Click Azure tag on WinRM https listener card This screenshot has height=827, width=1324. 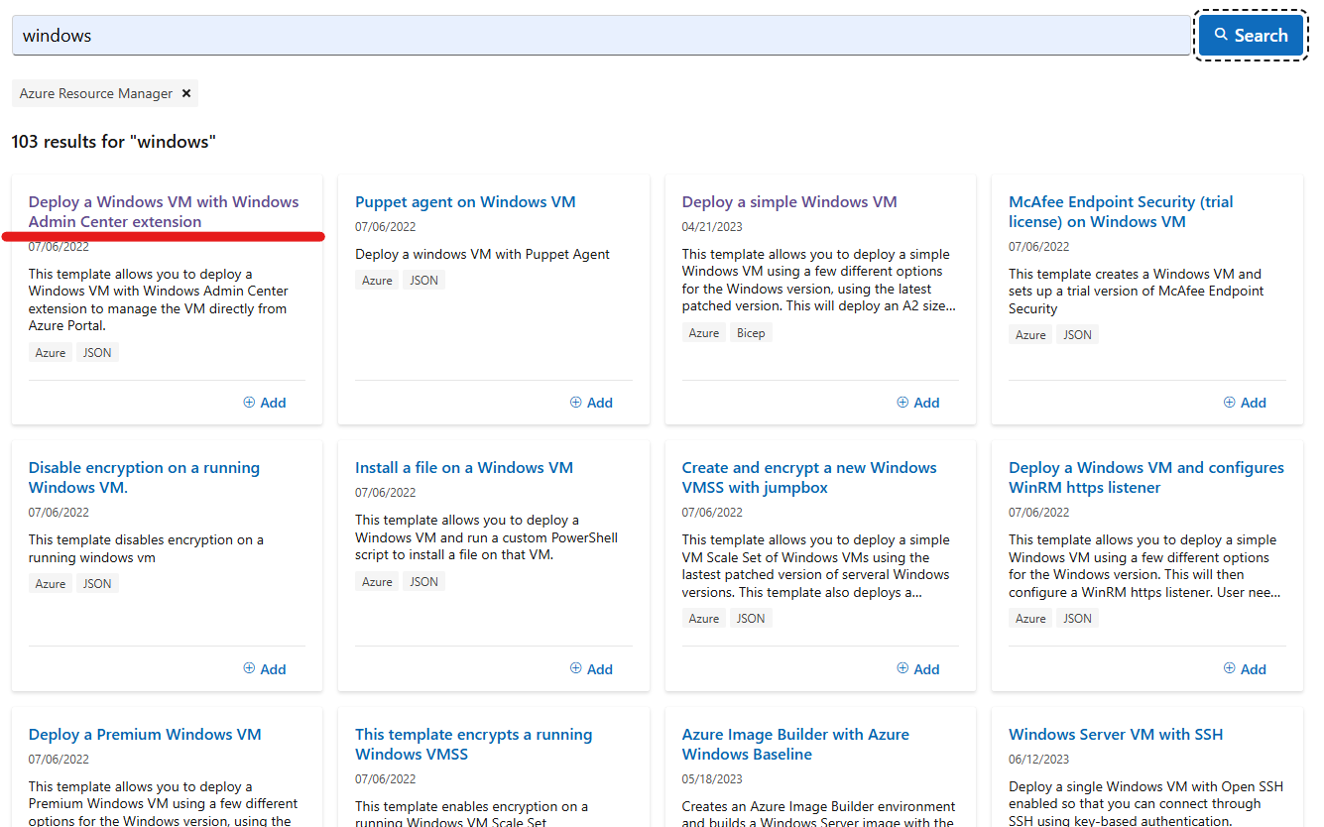(1030, 619)
